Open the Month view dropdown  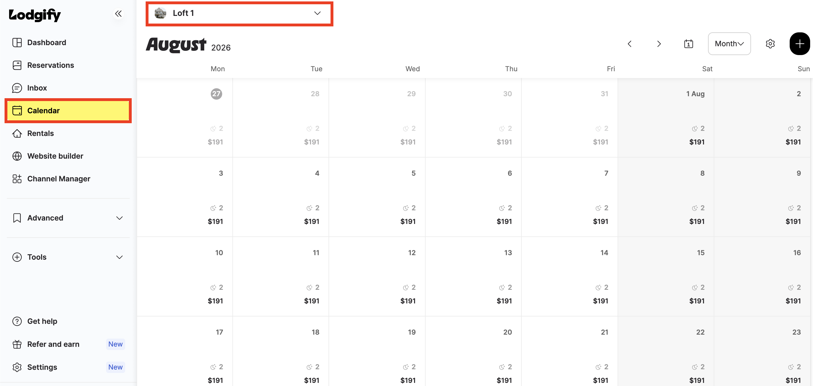[729, 44]
